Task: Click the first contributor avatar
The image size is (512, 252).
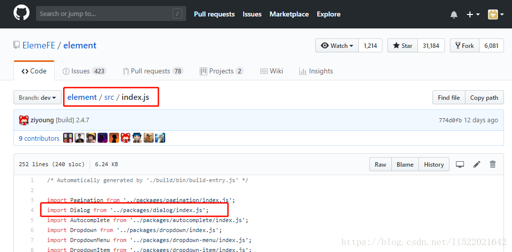Action: point(68,138)
